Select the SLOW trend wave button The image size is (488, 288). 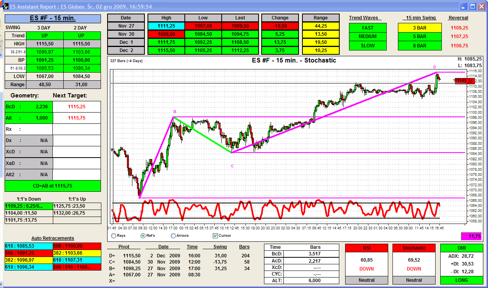(x=368, y=45)
